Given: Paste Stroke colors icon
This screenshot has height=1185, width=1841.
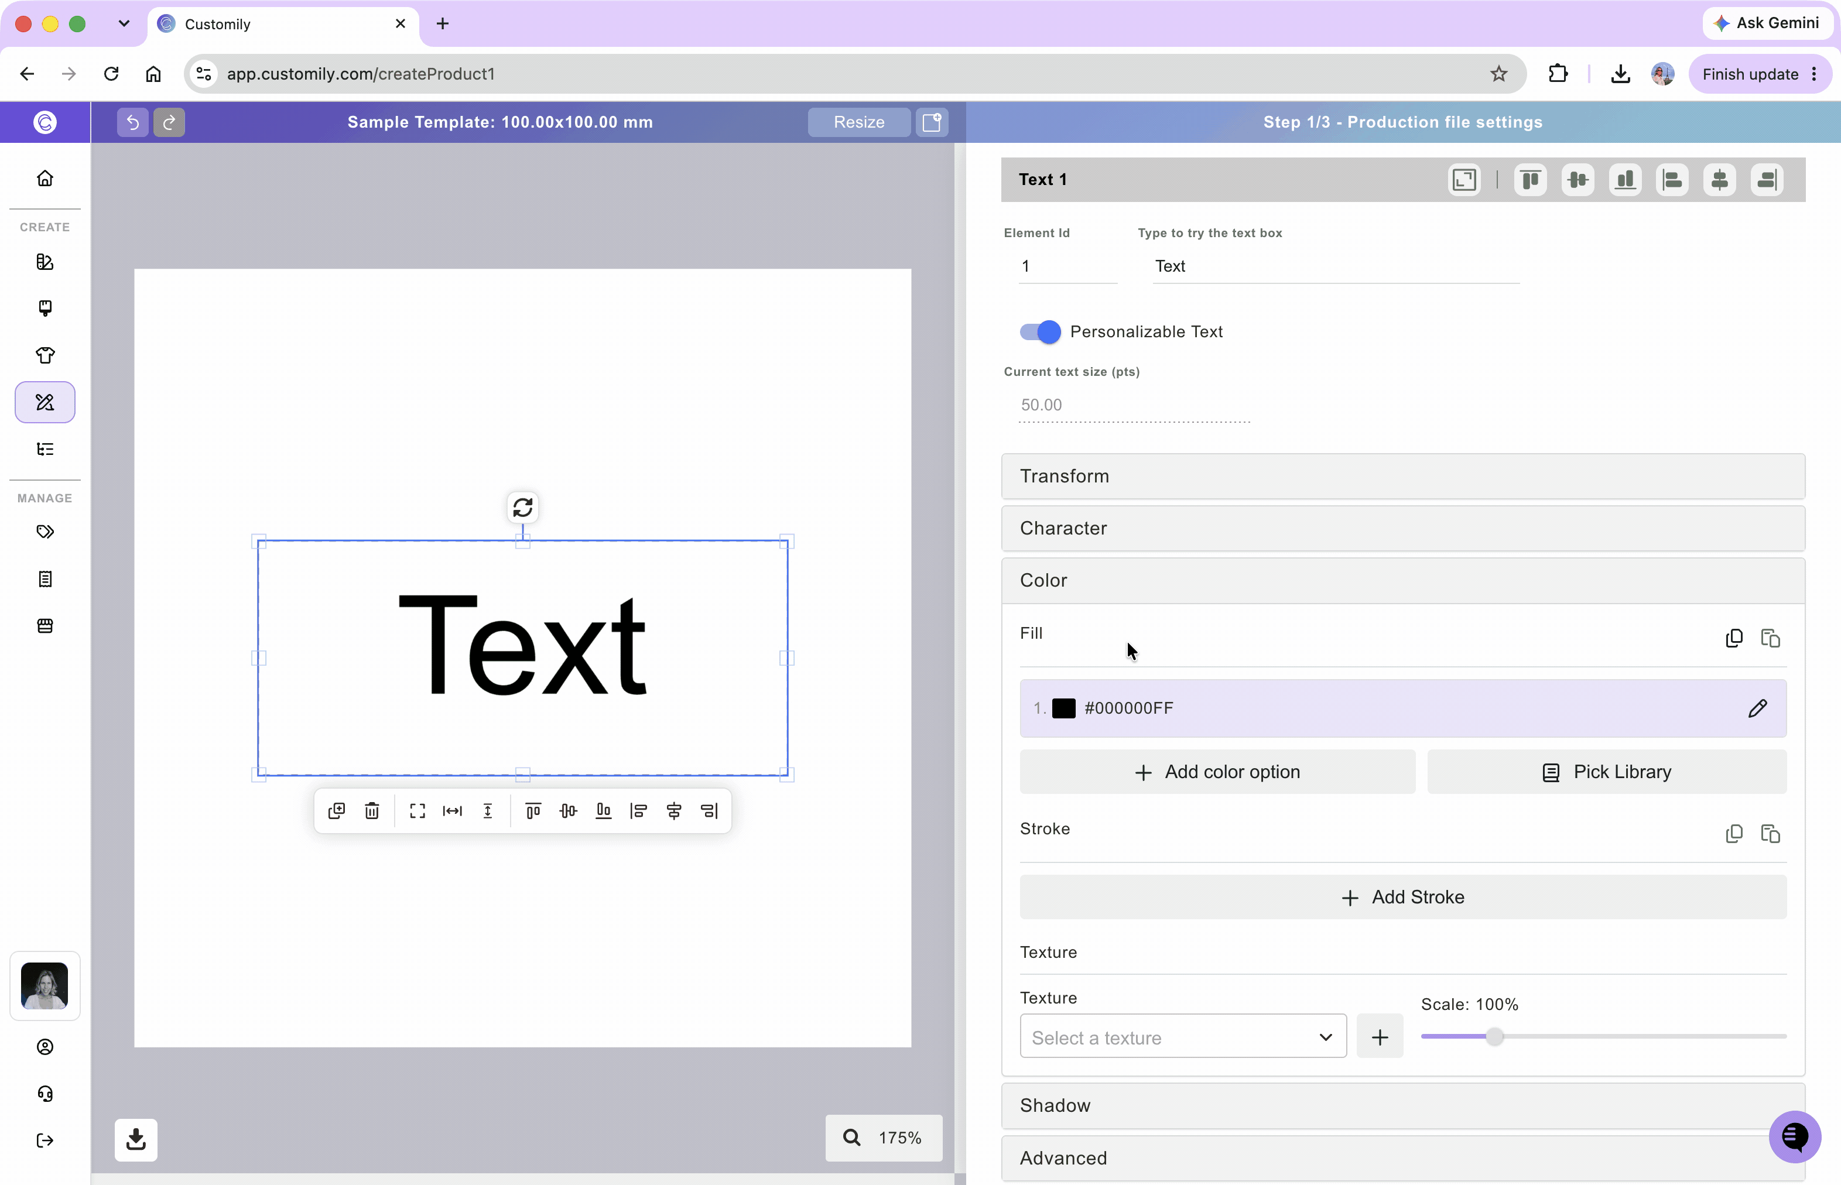Looking at the screenshot, I should point(1770,834).
